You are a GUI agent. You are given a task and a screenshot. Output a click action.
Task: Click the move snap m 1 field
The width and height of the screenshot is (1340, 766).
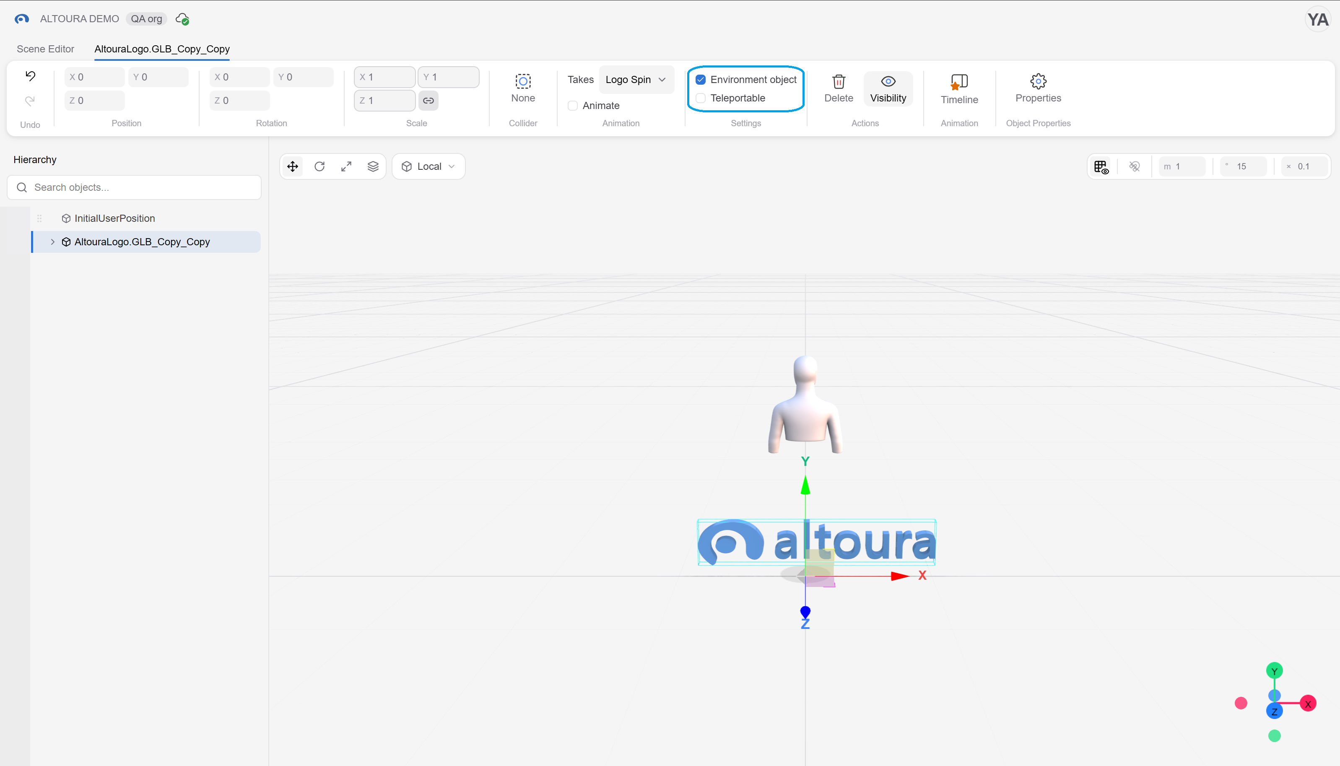(x=1182, y=167)
